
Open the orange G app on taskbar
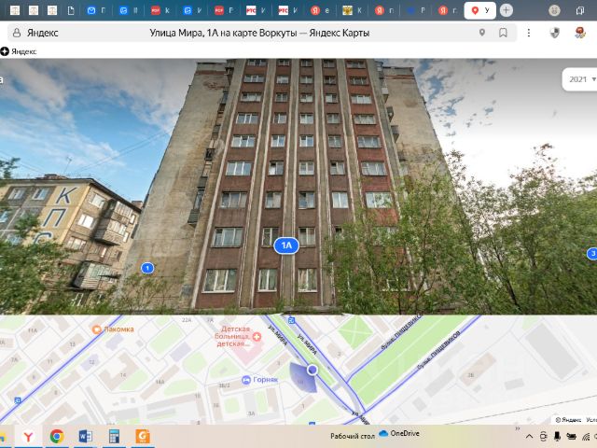[x=143, y=437]
